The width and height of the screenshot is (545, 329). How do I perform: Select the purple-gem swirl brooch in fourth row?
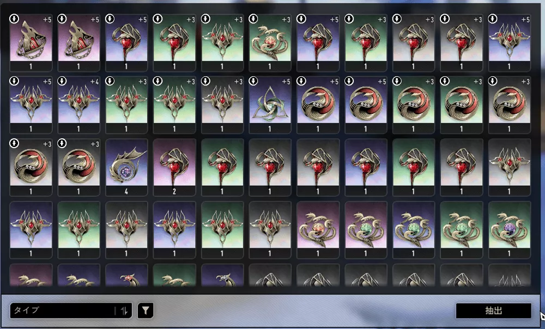(510, 230)
